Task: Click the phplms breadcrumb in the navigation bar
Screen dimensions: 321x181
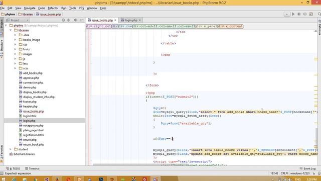Action: click(9, 15)
